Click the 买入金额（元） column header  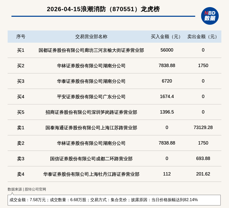tap(167, 37)
